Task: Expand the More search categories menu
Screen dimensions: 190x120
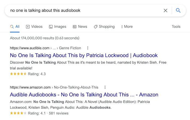Action: pyautogui.click(x=127, y=27)
